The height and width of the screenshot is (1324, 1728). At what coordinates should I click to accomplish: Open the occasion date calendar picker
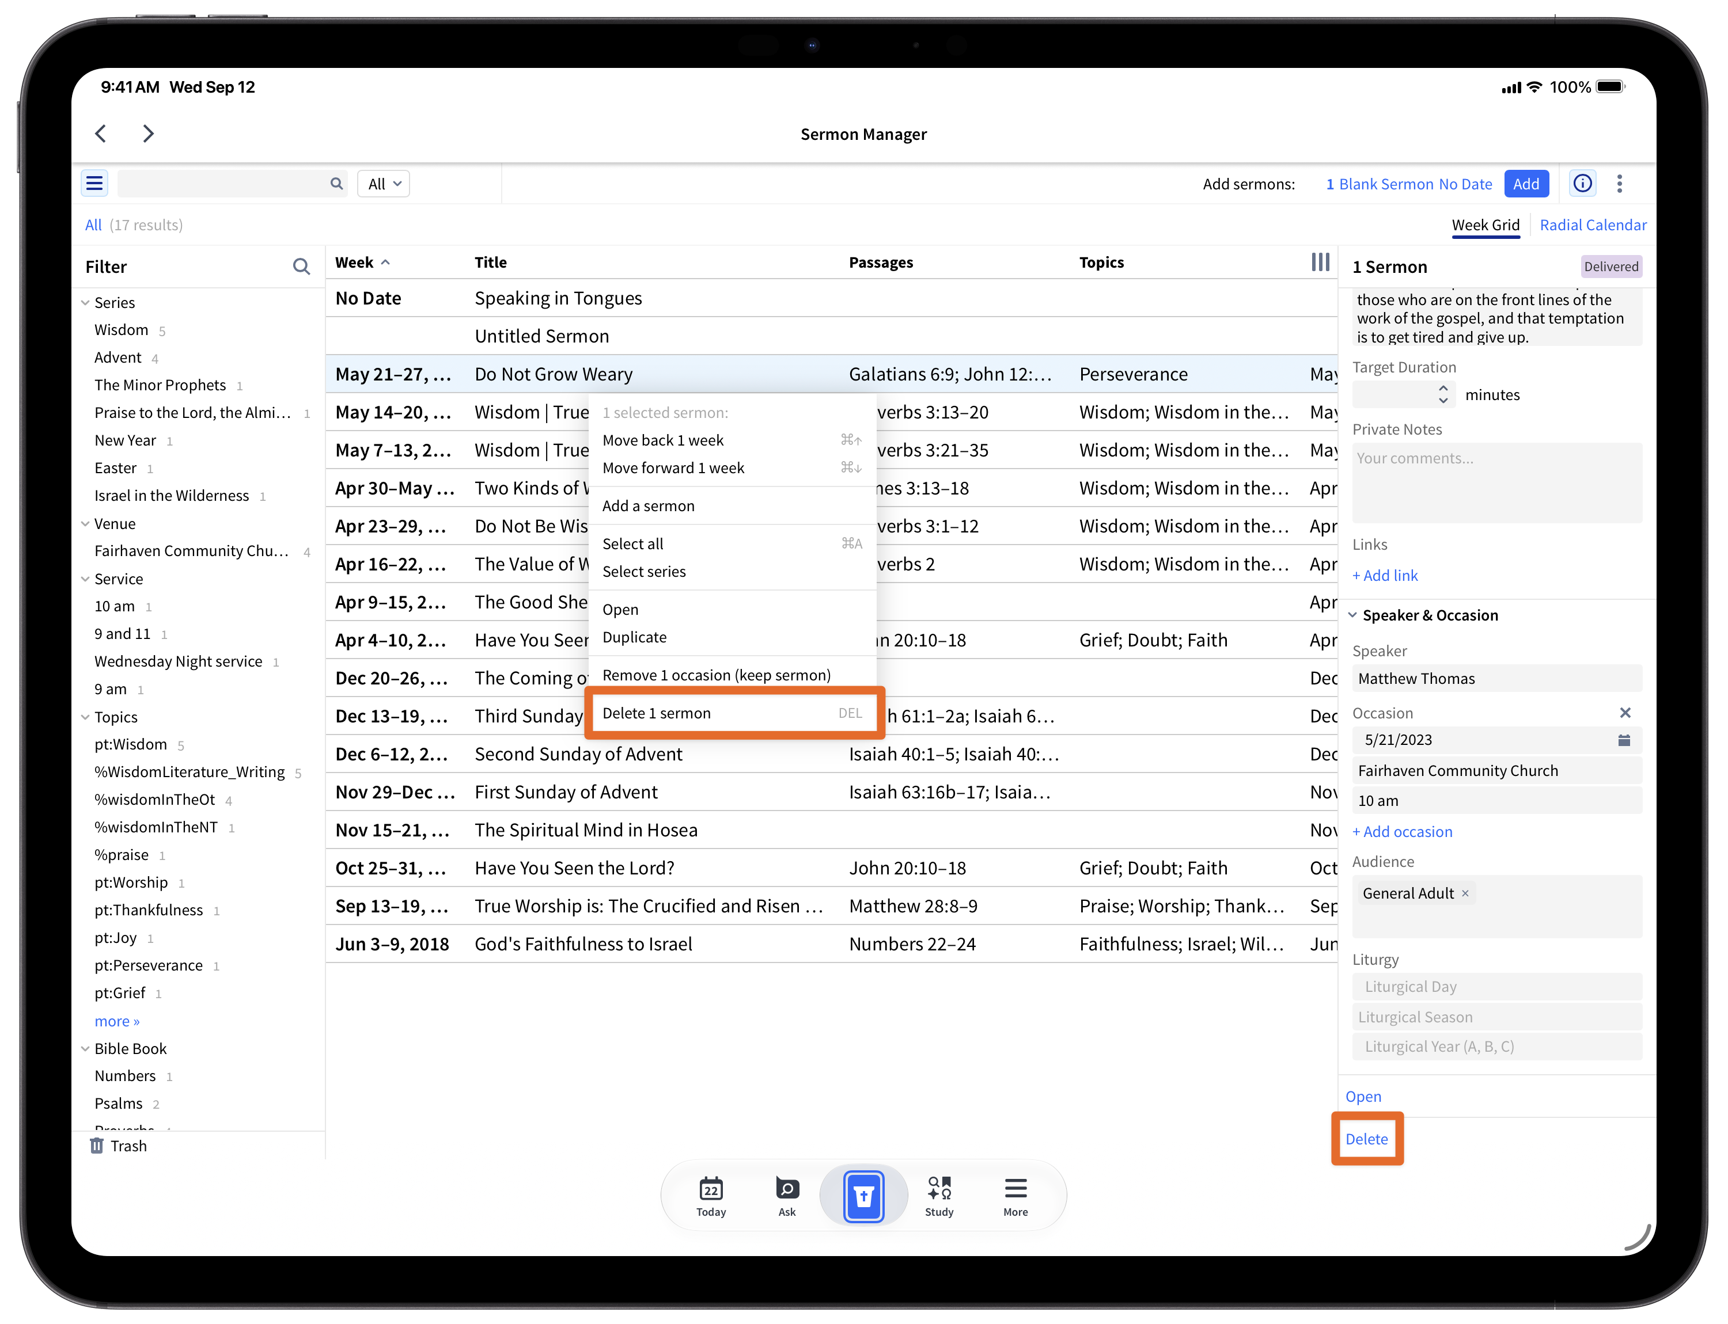(1625, 740)
